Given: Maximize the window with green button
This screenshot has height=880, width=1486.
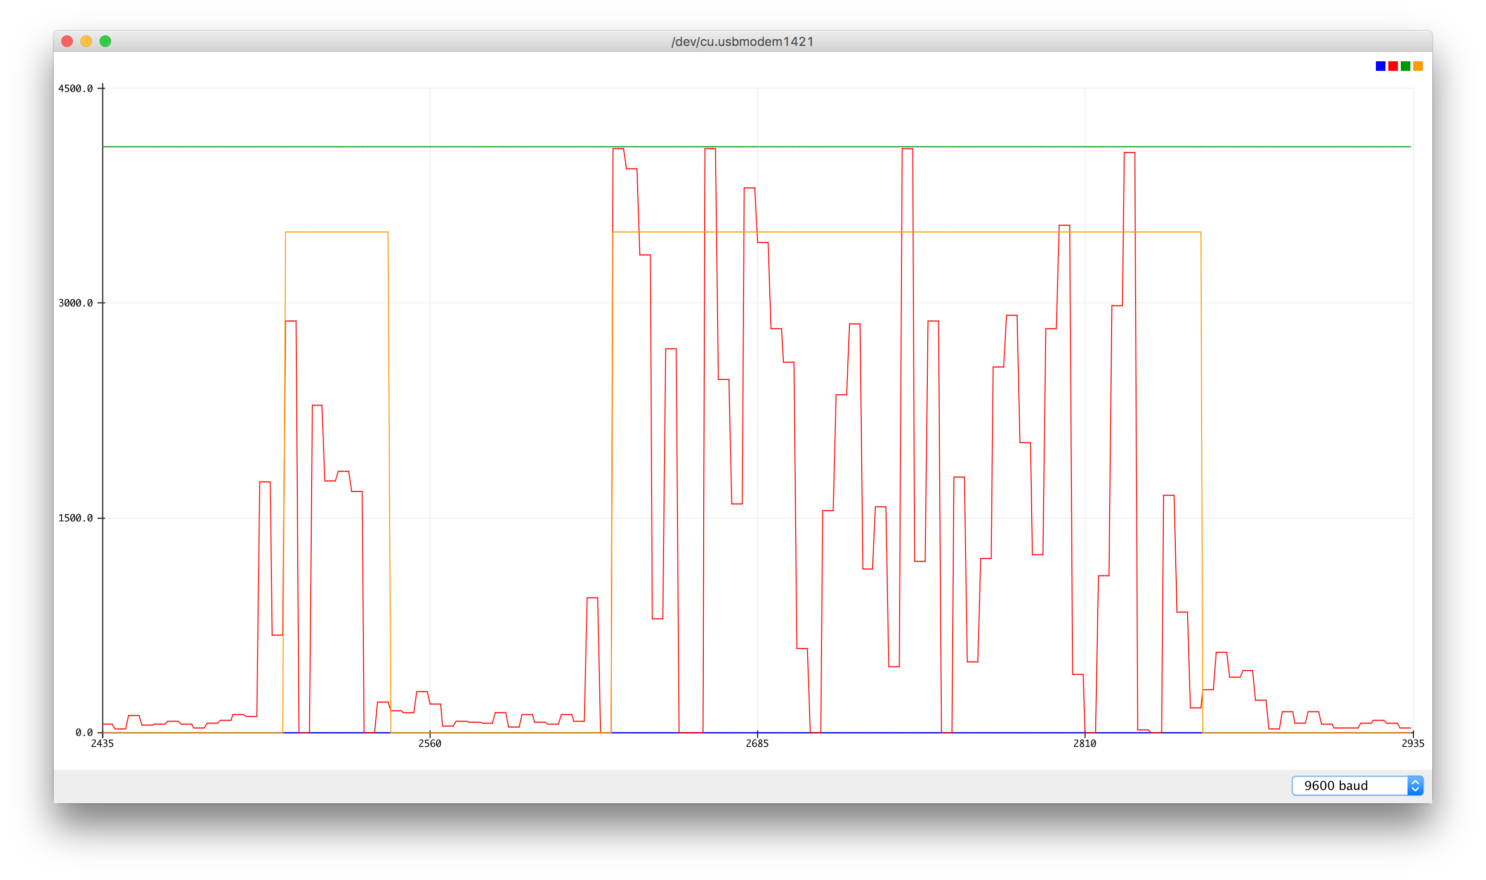Looking at the screenshot, I should 105,41.
